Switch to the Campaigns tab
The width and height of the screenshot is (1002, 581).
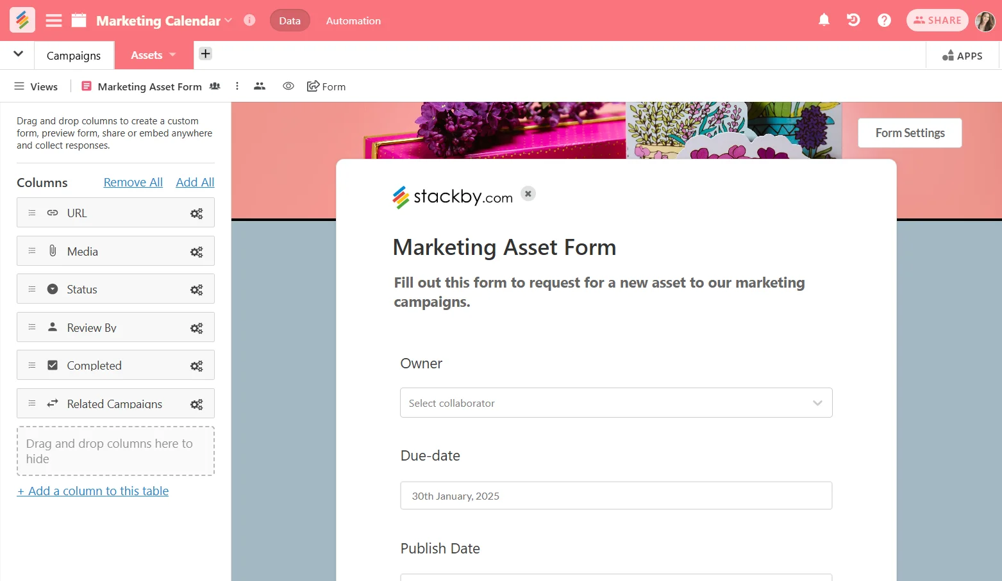coord(74,55)
